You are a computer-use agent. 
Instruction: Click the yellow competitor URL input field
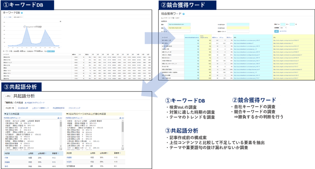tap(179, 28)
